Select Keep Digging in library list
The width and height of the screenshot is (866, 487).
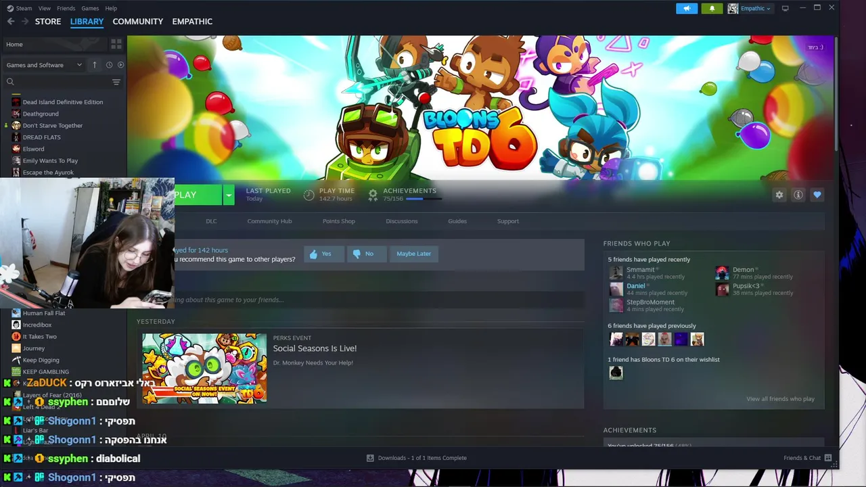tap(41, 361)
